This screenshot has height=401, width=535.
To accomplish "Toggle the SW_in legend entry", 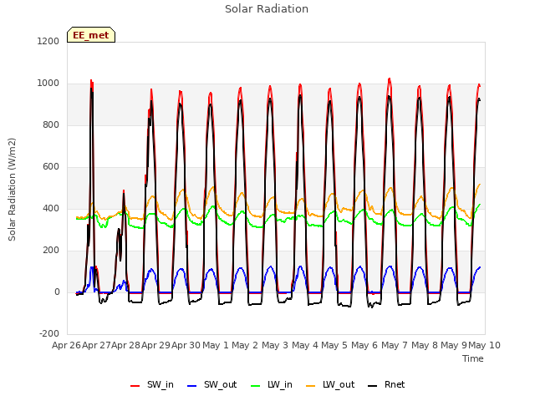I will pos(152,384).
